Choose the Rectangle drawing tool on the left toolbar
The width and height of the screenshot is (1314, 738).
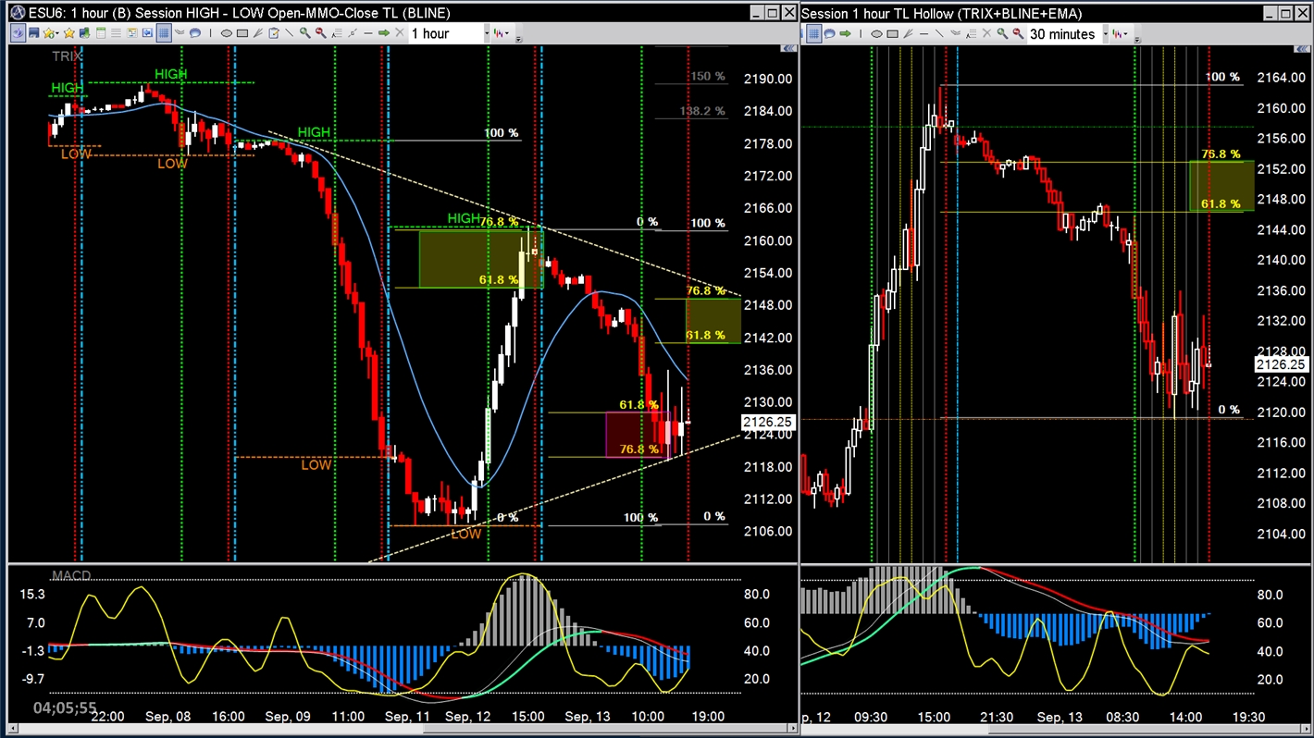click(x=244, y=33)
